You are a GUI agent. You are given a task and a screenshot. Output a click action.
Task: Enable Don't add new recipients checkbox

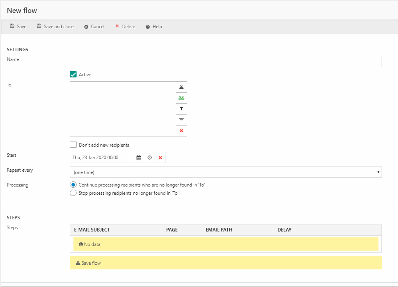(x=73, y=145)
